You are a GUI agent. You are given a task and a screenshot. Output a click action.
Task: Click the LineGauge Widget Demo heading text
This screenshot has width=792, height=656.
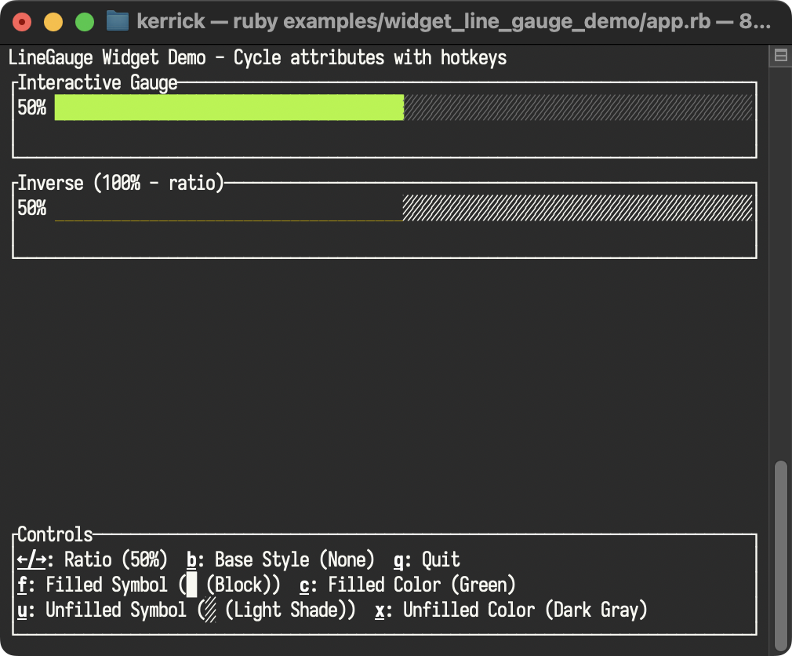258,57
